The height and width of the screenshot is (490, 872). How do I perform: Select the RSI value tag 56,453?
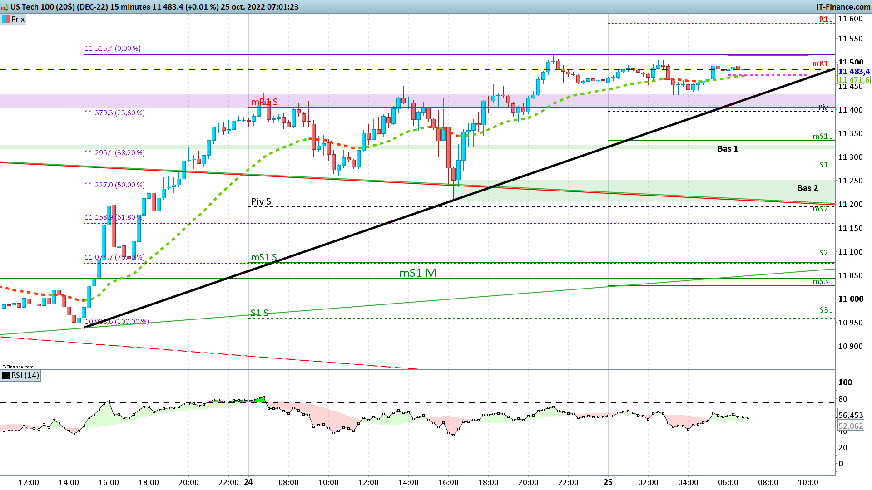[x=851, y=415]
